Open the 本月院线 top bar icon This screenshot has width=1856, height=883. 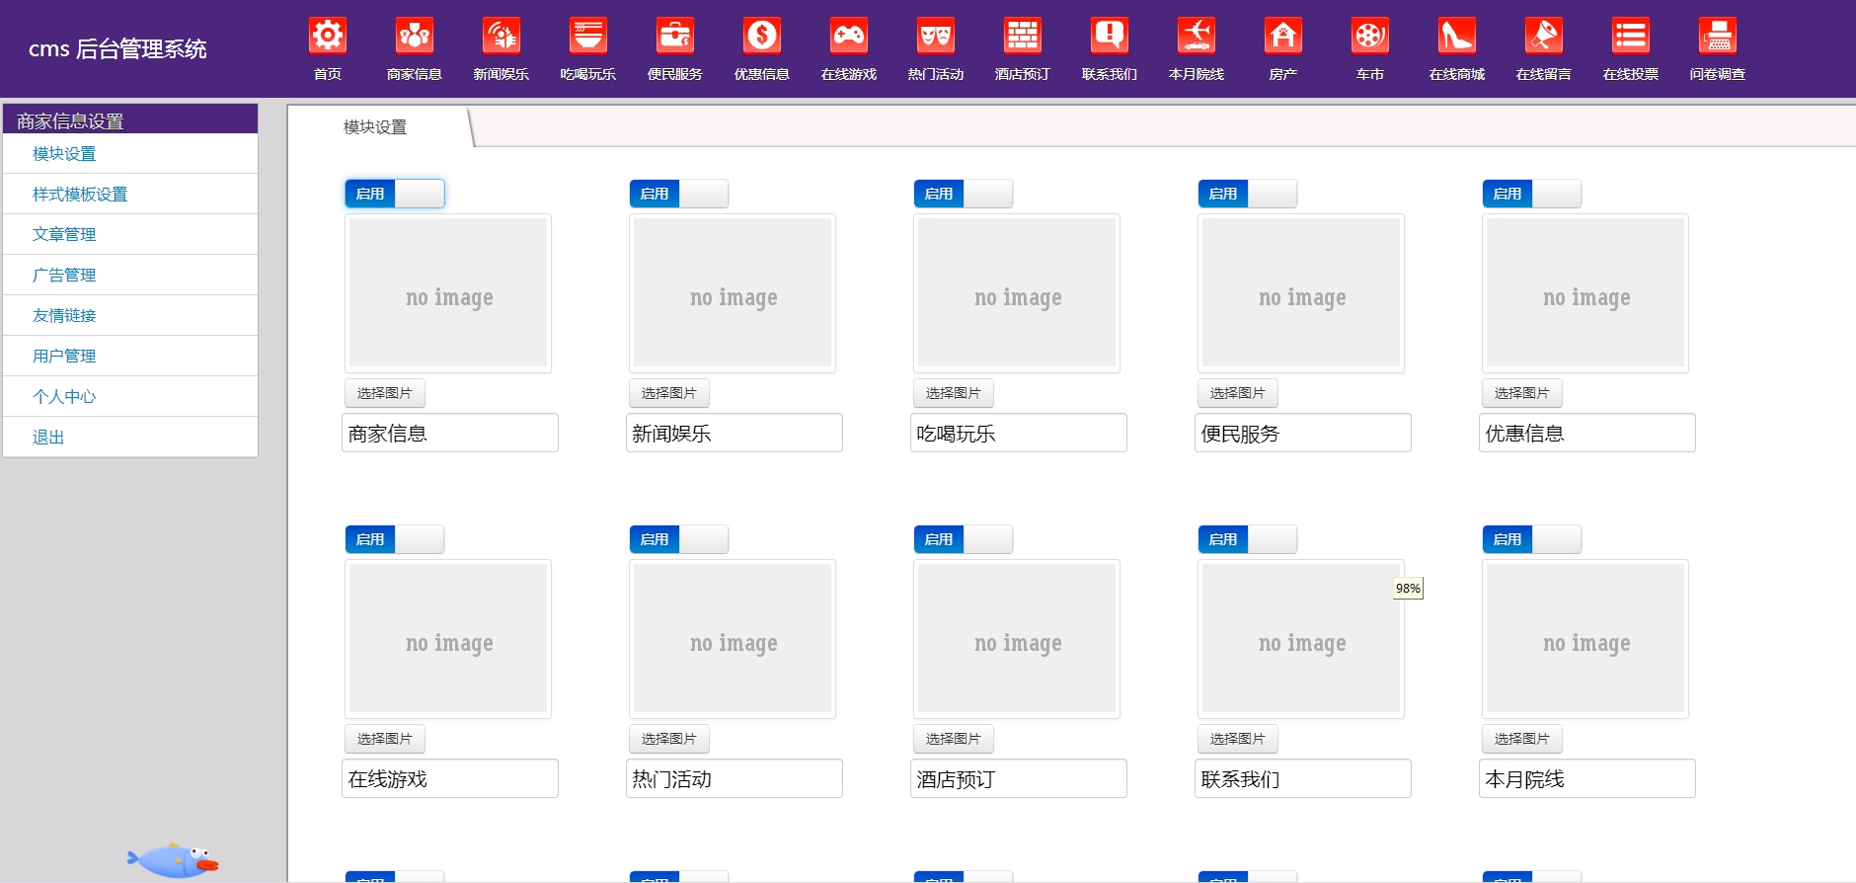click(x=1197, y=36)
